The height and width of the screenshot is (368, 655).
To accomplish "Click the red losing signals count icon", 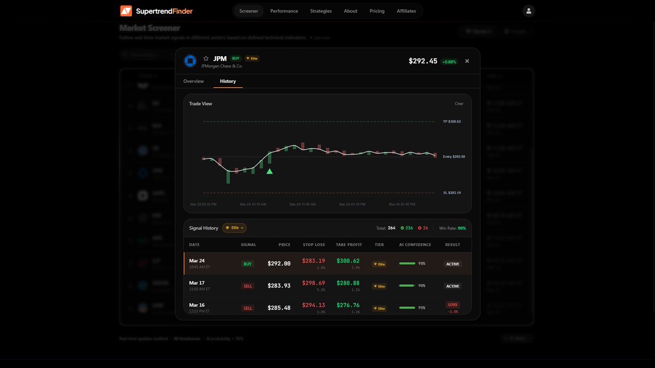I will (420, 228).
